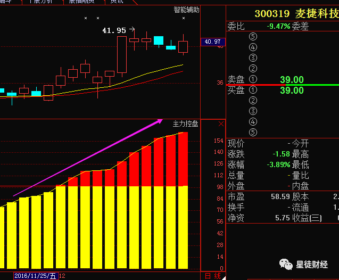Viewport: 339px width, 280px height.
Task: Click the 总量 label
Action: pyautogui.click(x=236, y=175)
